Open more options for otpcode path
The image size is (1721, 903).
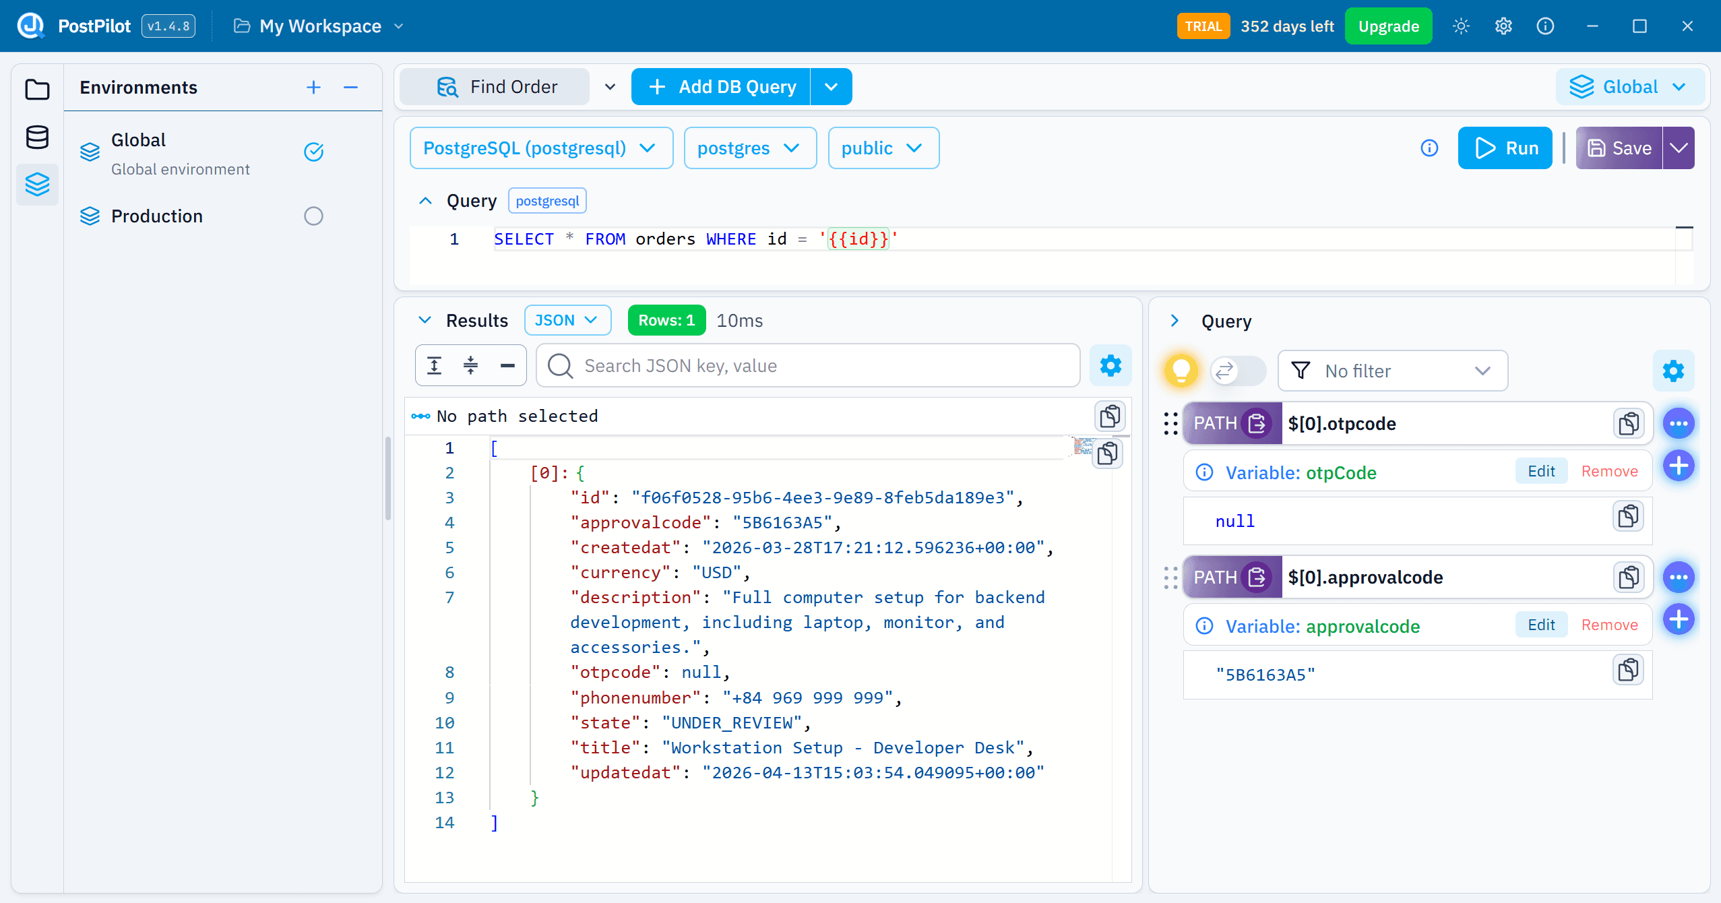pyautogui.click(x=1679, y=424)
